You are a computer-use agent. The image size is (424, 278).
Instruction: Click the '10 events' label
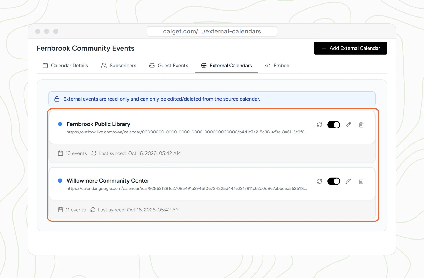76,153
